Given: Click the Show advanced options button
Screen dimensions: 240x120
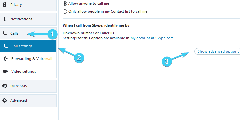Looking at the screenshot, I should pos(217,51).
